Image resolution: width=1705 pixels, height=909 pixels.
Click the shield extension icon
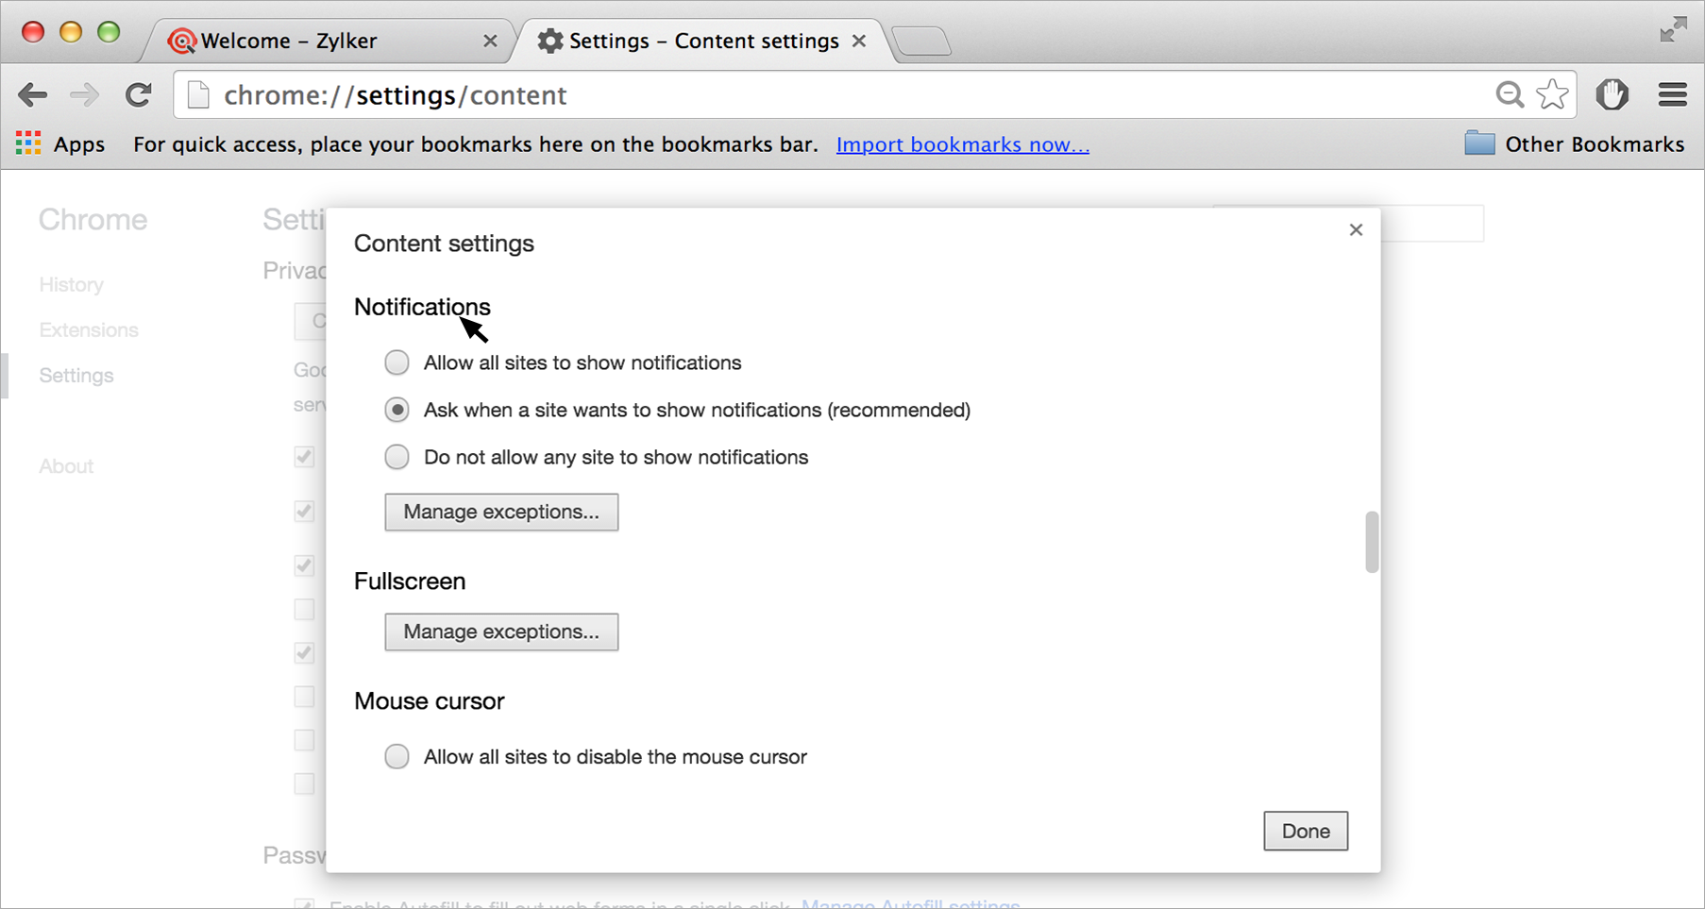(x=1612, y=95)
